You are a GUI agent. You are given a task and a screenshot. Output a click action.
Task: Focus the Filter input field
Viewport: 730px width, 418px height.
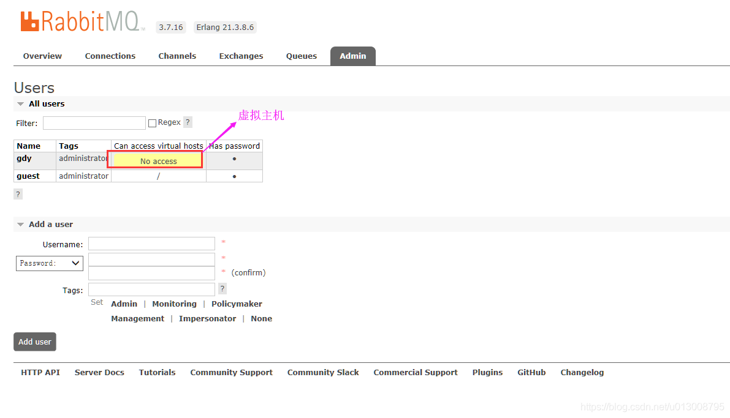click(94, 123)
